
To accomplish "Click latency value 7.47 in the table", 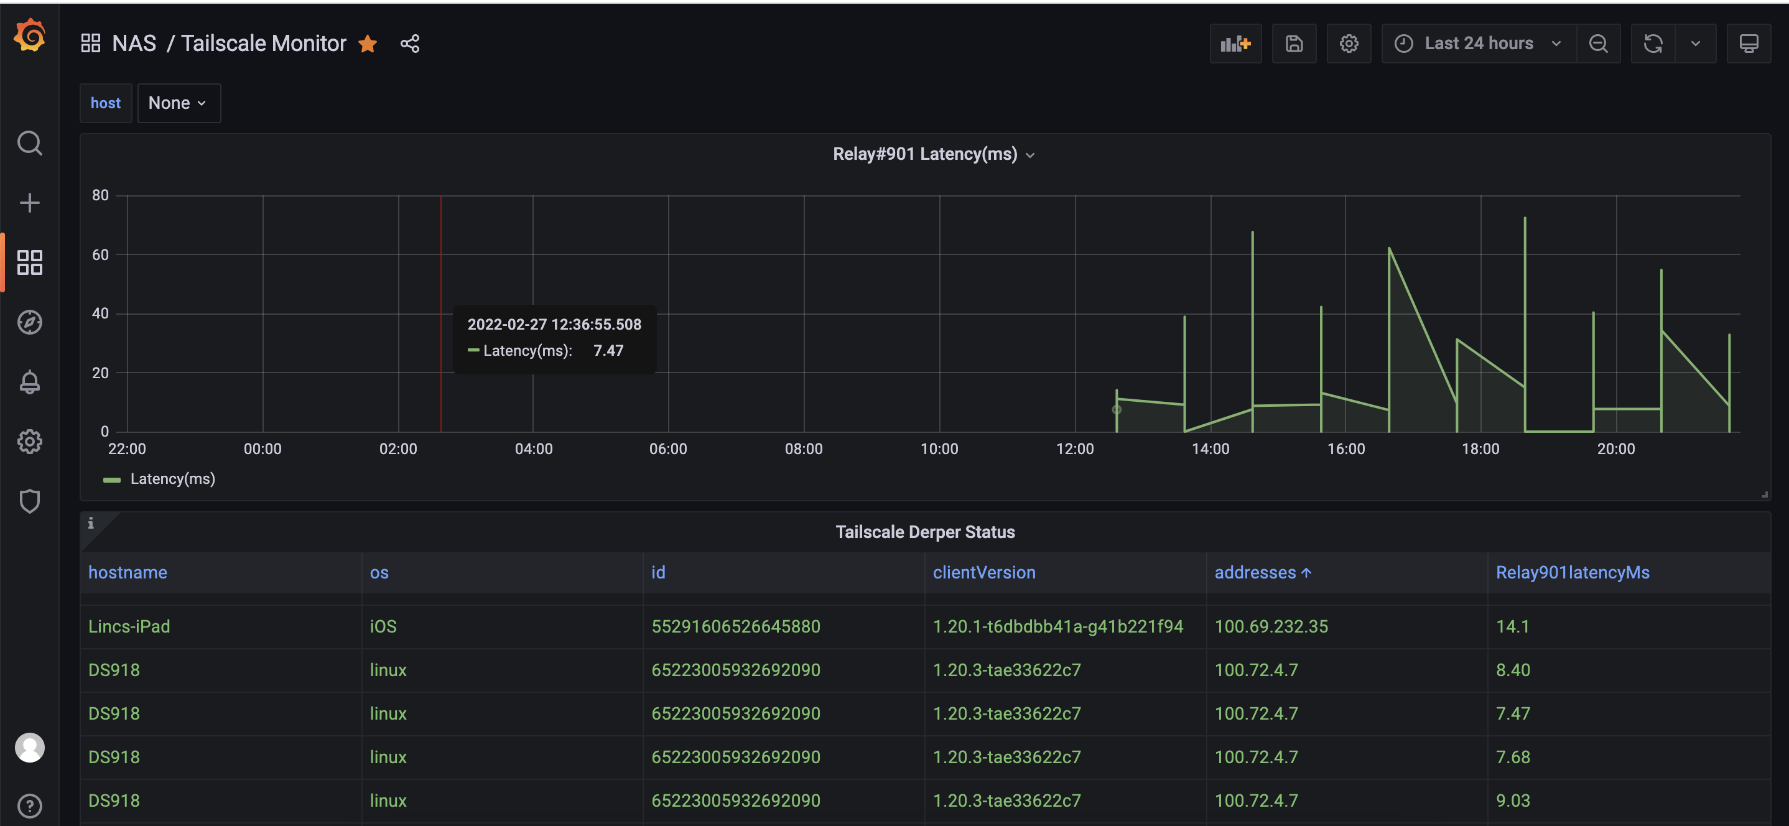I will 1513,713.
